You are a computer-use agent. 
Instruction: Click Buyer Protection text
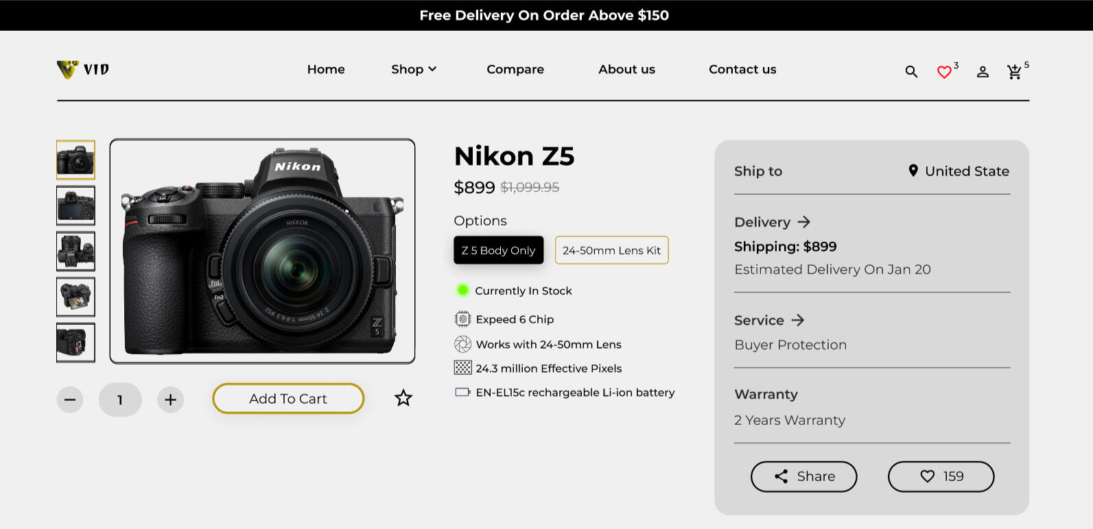coord(790,345)
